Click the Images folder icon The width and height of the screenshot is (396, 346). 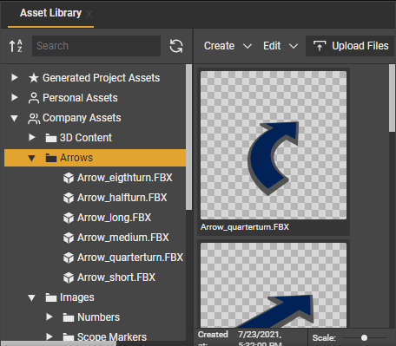pyautogui.click(x=51, y=297)
